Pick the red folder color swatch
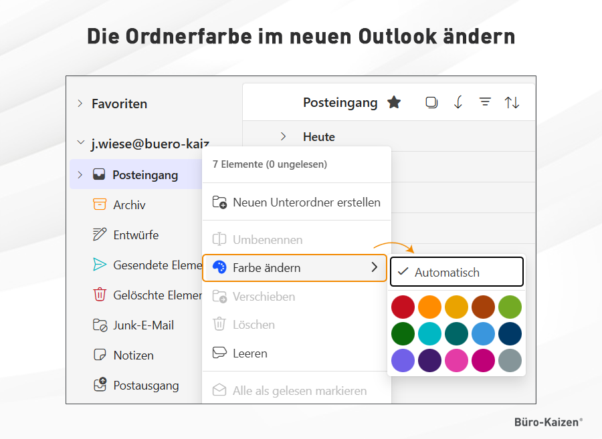This screenshot has height=439, width=602. tap(403, 307)
